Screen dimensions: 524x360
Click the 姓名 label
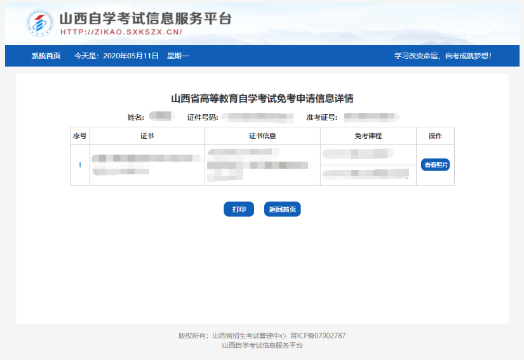tap(136, 117)
